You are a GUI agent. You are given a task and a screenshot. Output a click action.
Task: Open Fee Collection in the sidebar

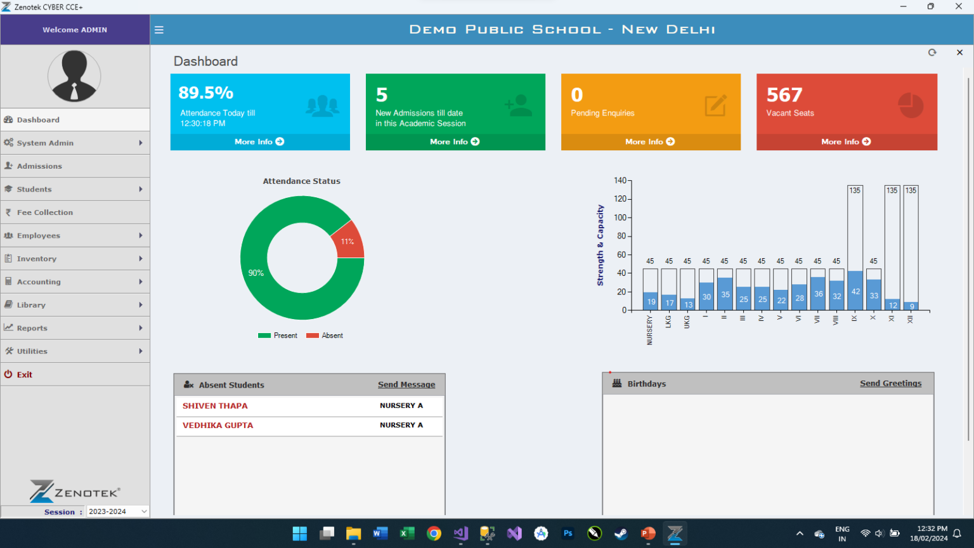click(75, 212)
